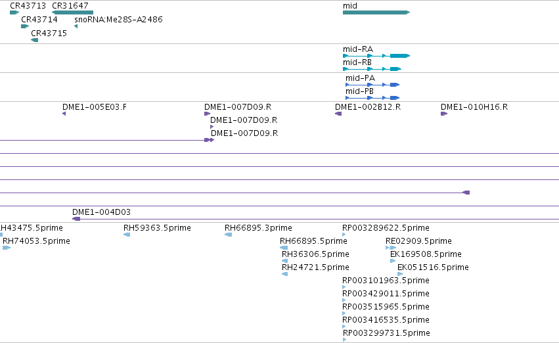Click the CR43714 gene arrow
This screenshot has height=343, width=559.
25,26
